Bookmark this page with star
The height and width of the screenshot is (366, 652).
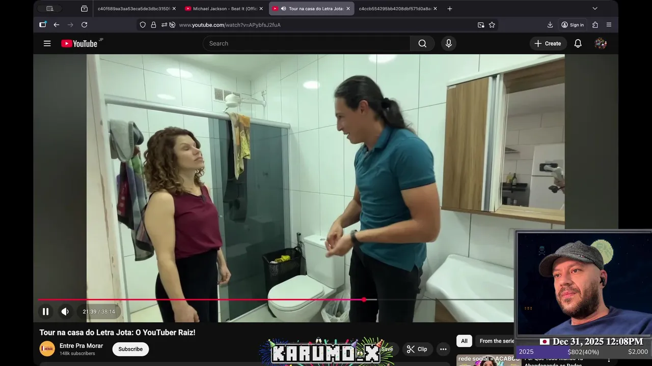click(492, 25)
